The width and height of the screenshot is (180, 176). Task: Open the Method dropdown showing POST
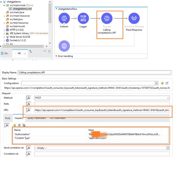pos(168,98)
